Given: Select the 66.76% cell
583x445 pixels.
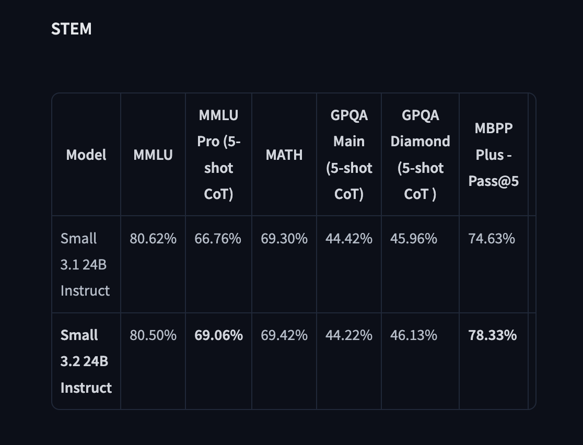Looking at the screenshot, I should (x=218, y=238).
